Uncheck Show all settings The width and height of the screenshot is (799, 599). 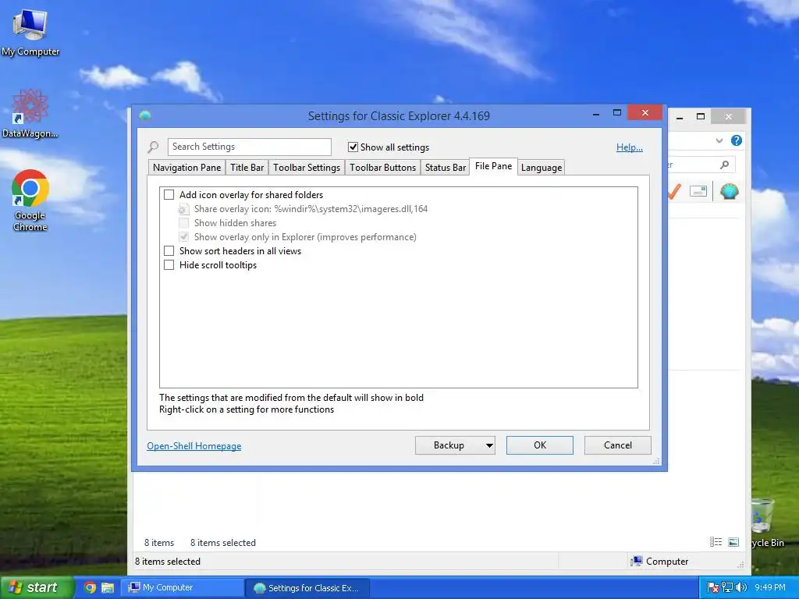tap(353, 147)
